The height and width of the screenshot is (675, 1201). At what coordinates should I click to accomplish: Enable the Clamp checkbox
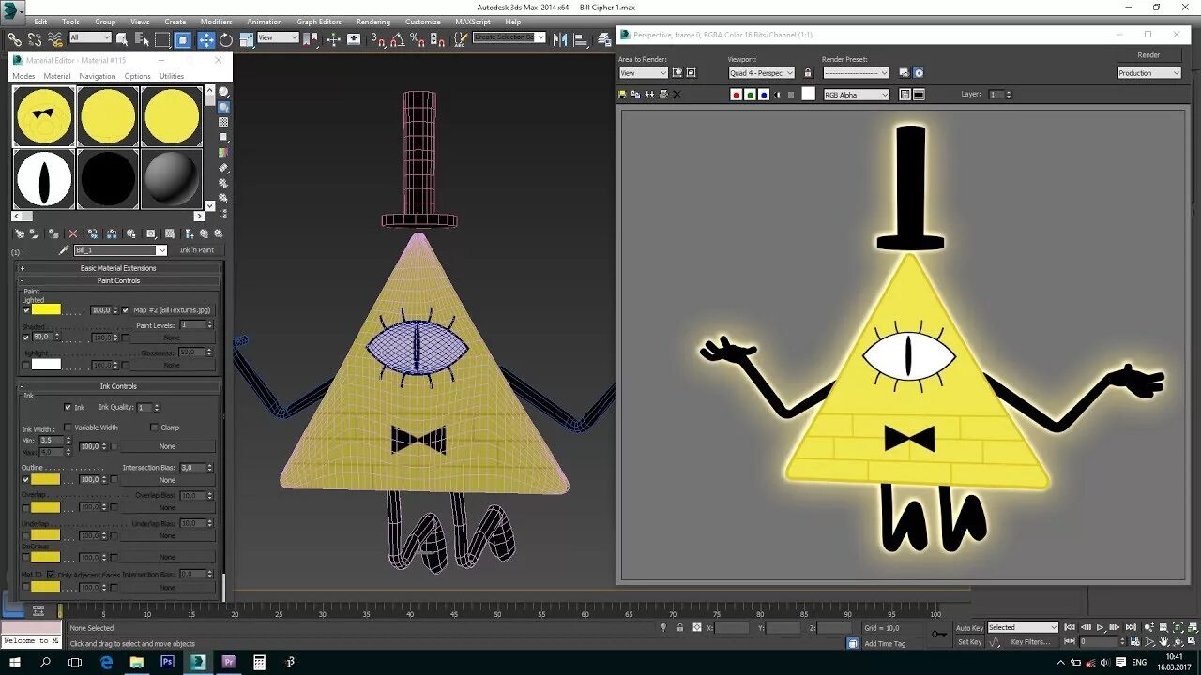pos(154,427)
